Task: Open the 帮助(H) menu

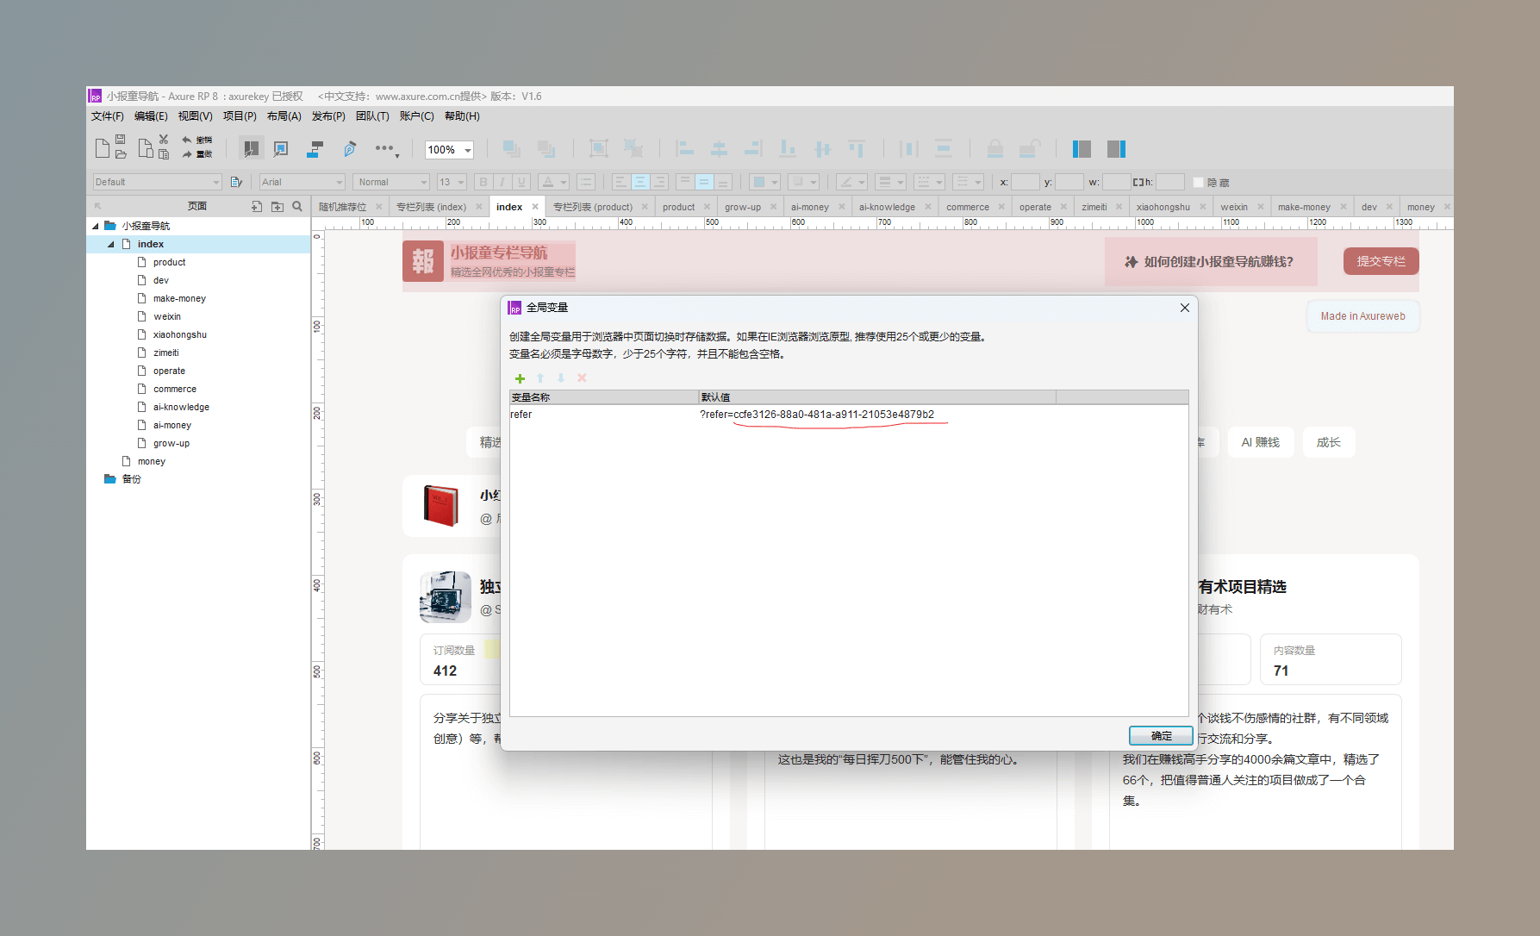Action: click(x=462, y=116)
